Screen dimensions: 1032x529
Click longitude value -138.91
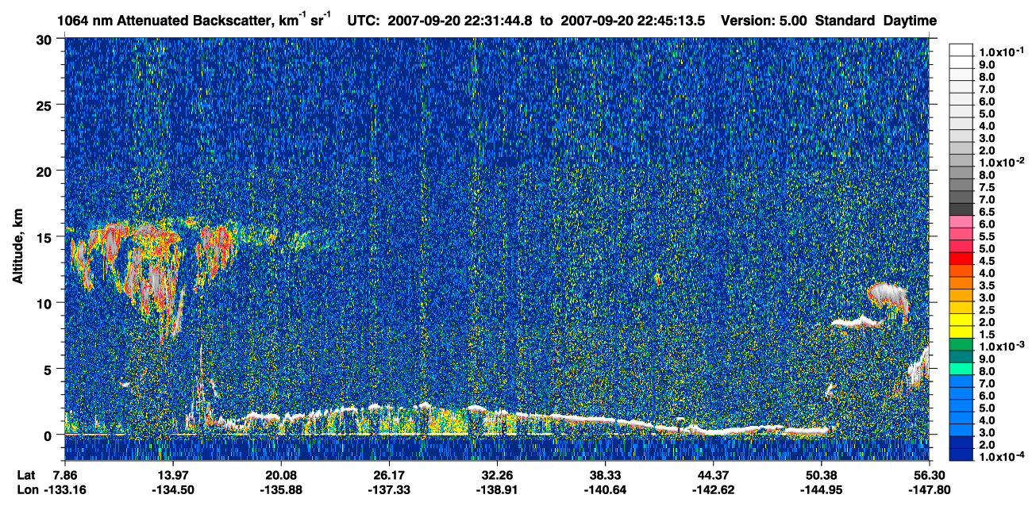coord(497,489)
